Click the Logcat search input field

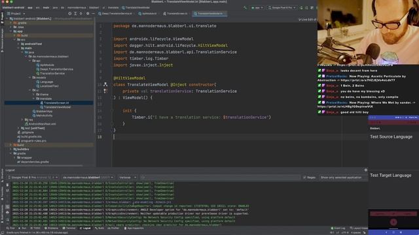tap(220, 178)
